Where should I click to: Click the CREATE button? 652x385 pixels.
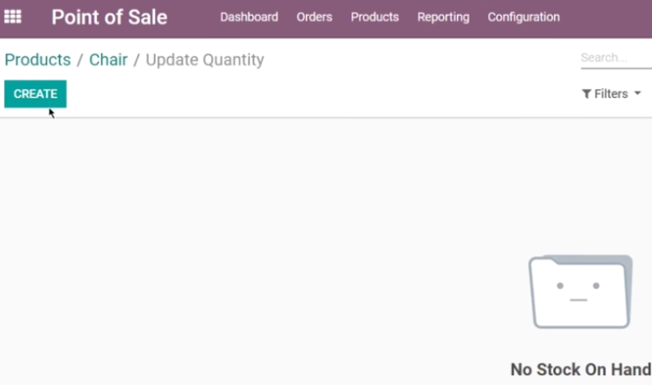[35, 94]
